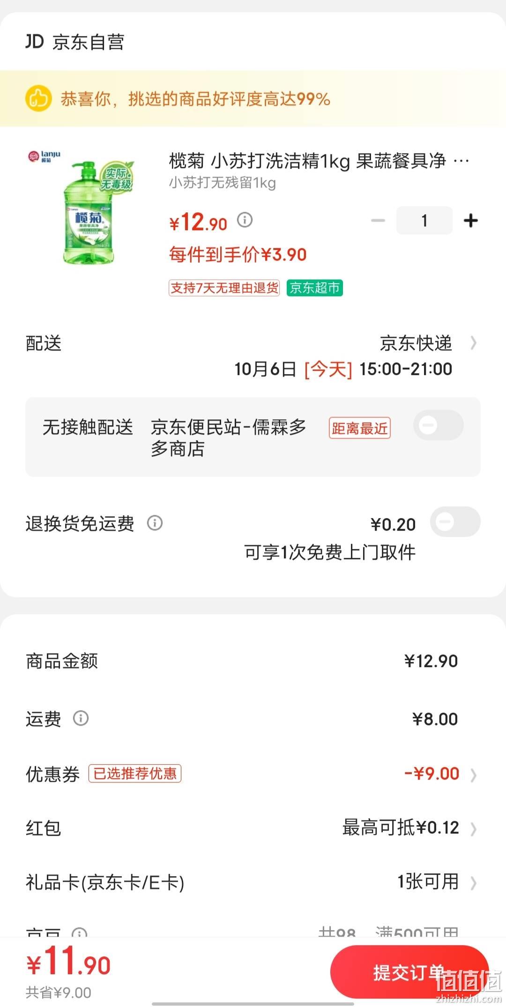Tap the info icon next to 运费

[81, 718]
